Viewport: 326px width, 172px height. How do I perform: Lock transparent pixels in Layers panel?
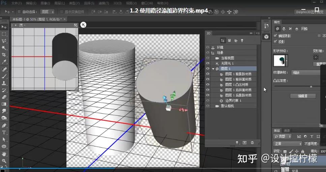[285, 151]
